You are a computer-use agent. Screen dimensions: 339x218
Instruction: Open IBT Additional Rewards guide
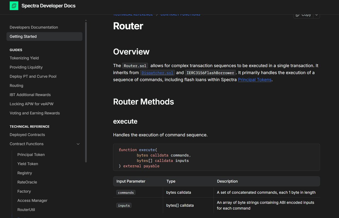(30, 95)
